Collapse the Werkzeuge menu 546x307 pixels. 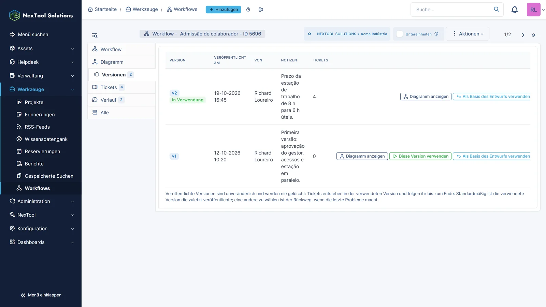tap(41, 89)
